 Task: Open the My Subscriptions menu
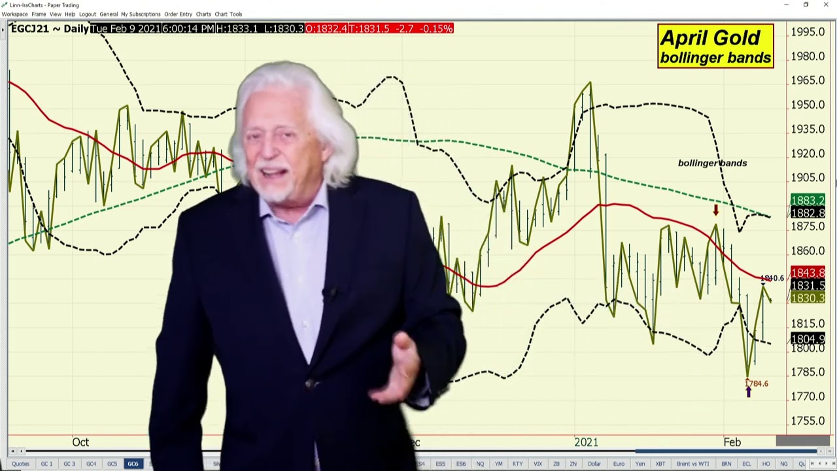click(141, 14)
